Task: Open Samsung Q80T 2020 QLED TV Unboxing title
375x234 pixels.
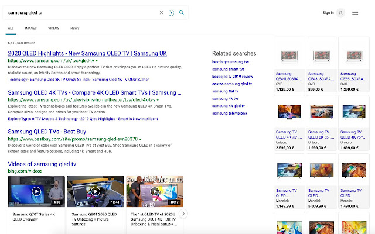Action: tap(94, 219)
